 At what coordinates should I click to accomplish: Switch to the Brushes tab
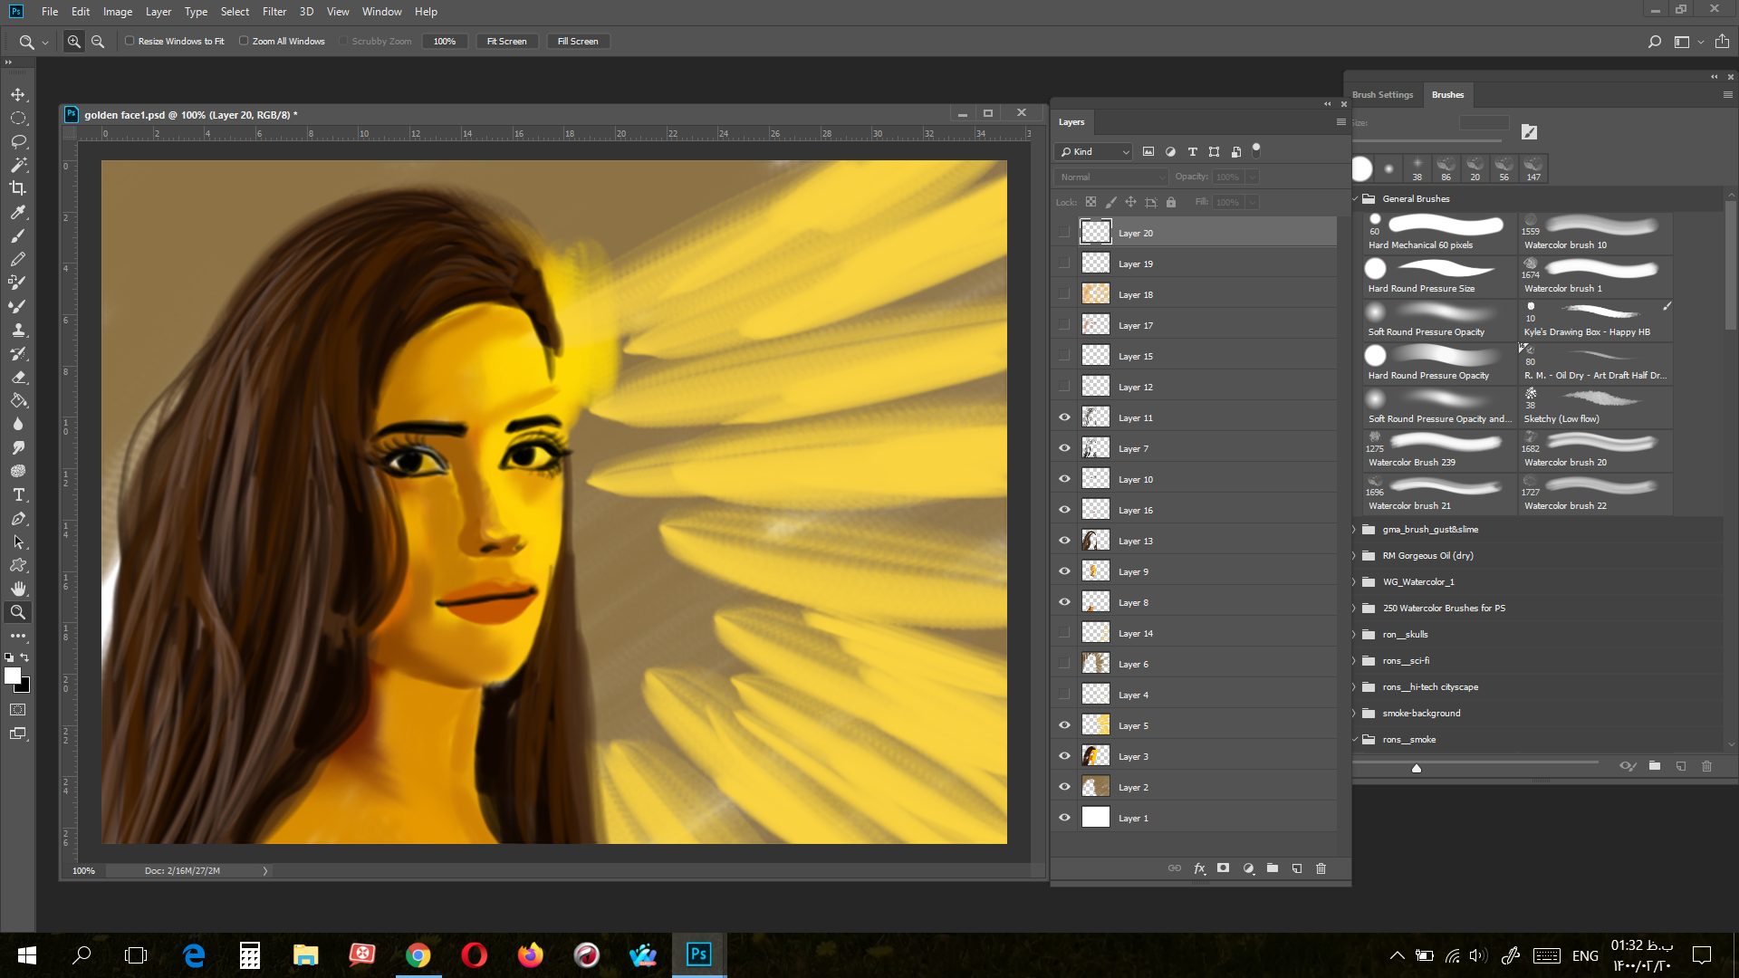click(1447, 94)
